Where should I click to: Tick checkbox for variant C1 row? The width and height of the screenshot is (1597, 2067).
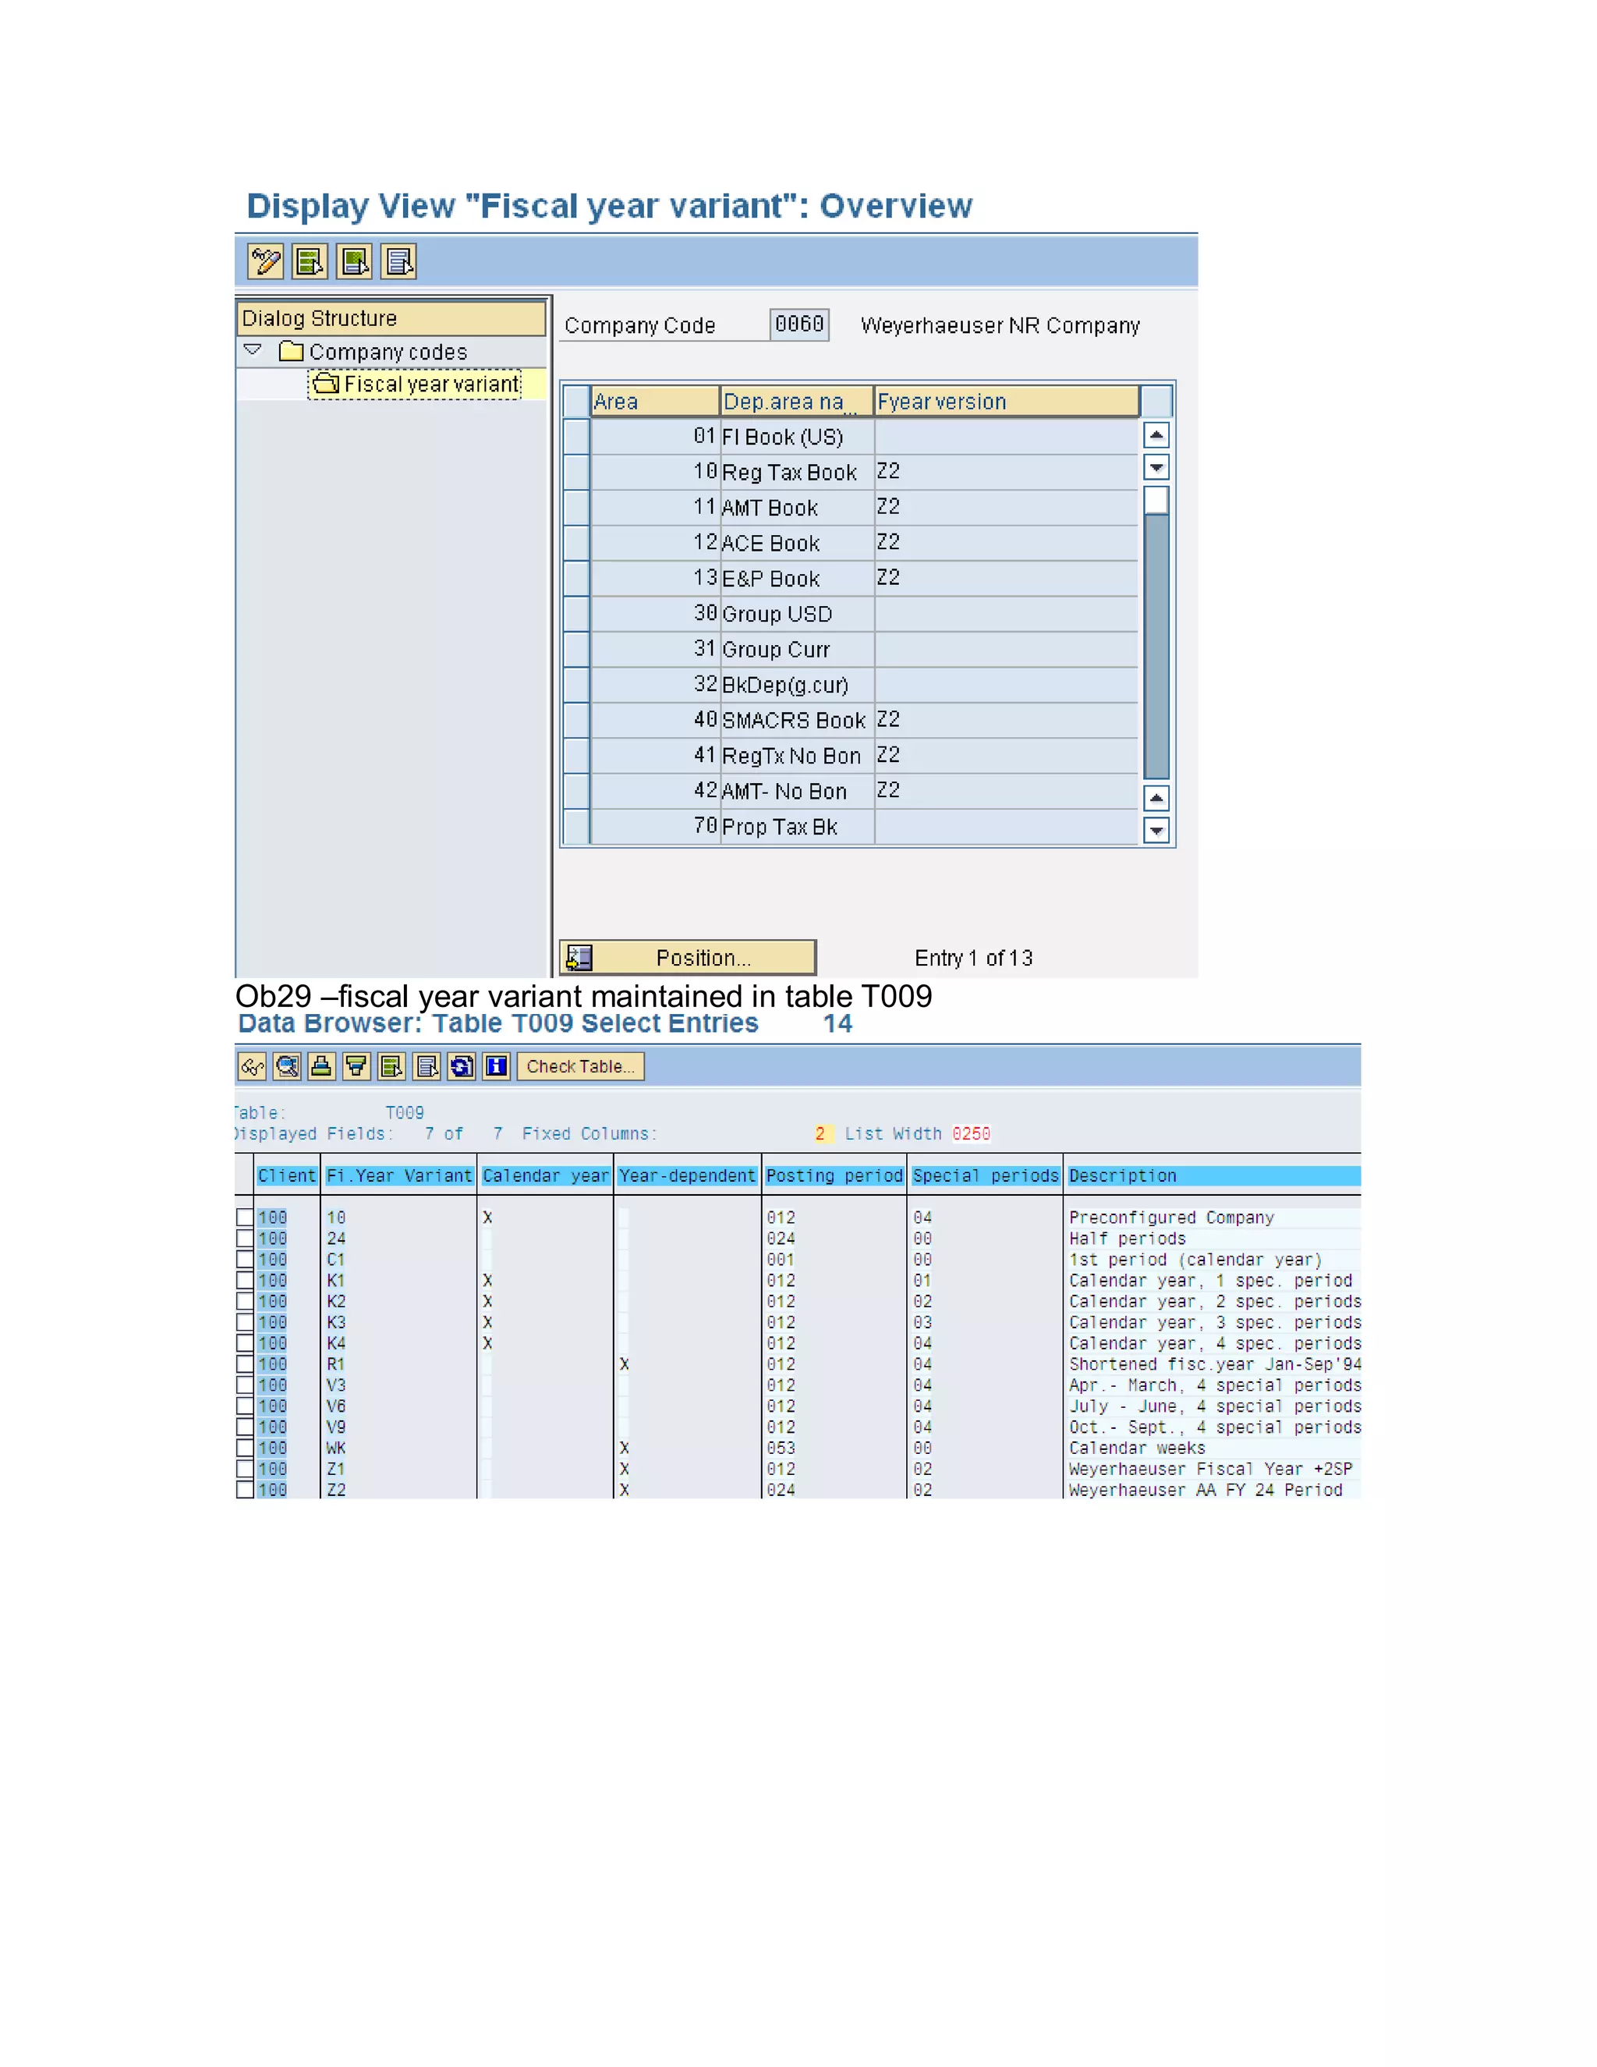(x=245, y=1259)
